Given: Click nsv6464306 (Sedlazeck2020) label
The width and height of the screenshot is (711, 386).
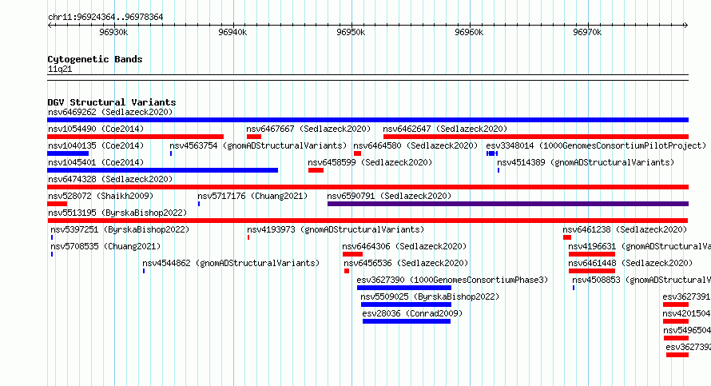Looking at the screenshot, I should [404, 246].
